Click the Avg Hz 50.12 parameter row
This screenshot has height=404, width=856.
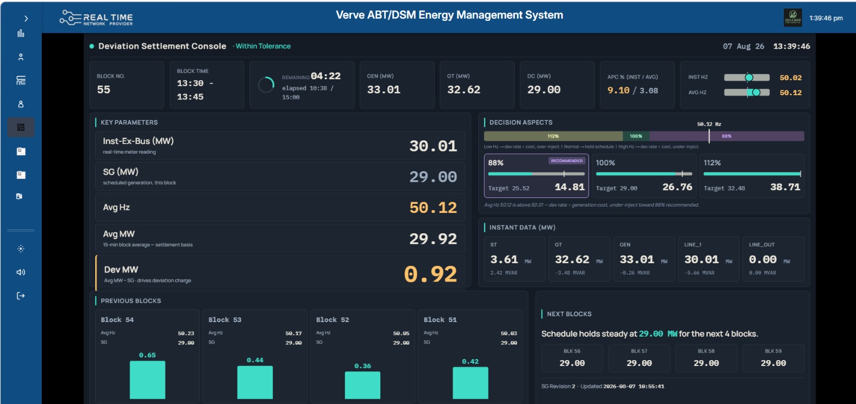[280, 208]
